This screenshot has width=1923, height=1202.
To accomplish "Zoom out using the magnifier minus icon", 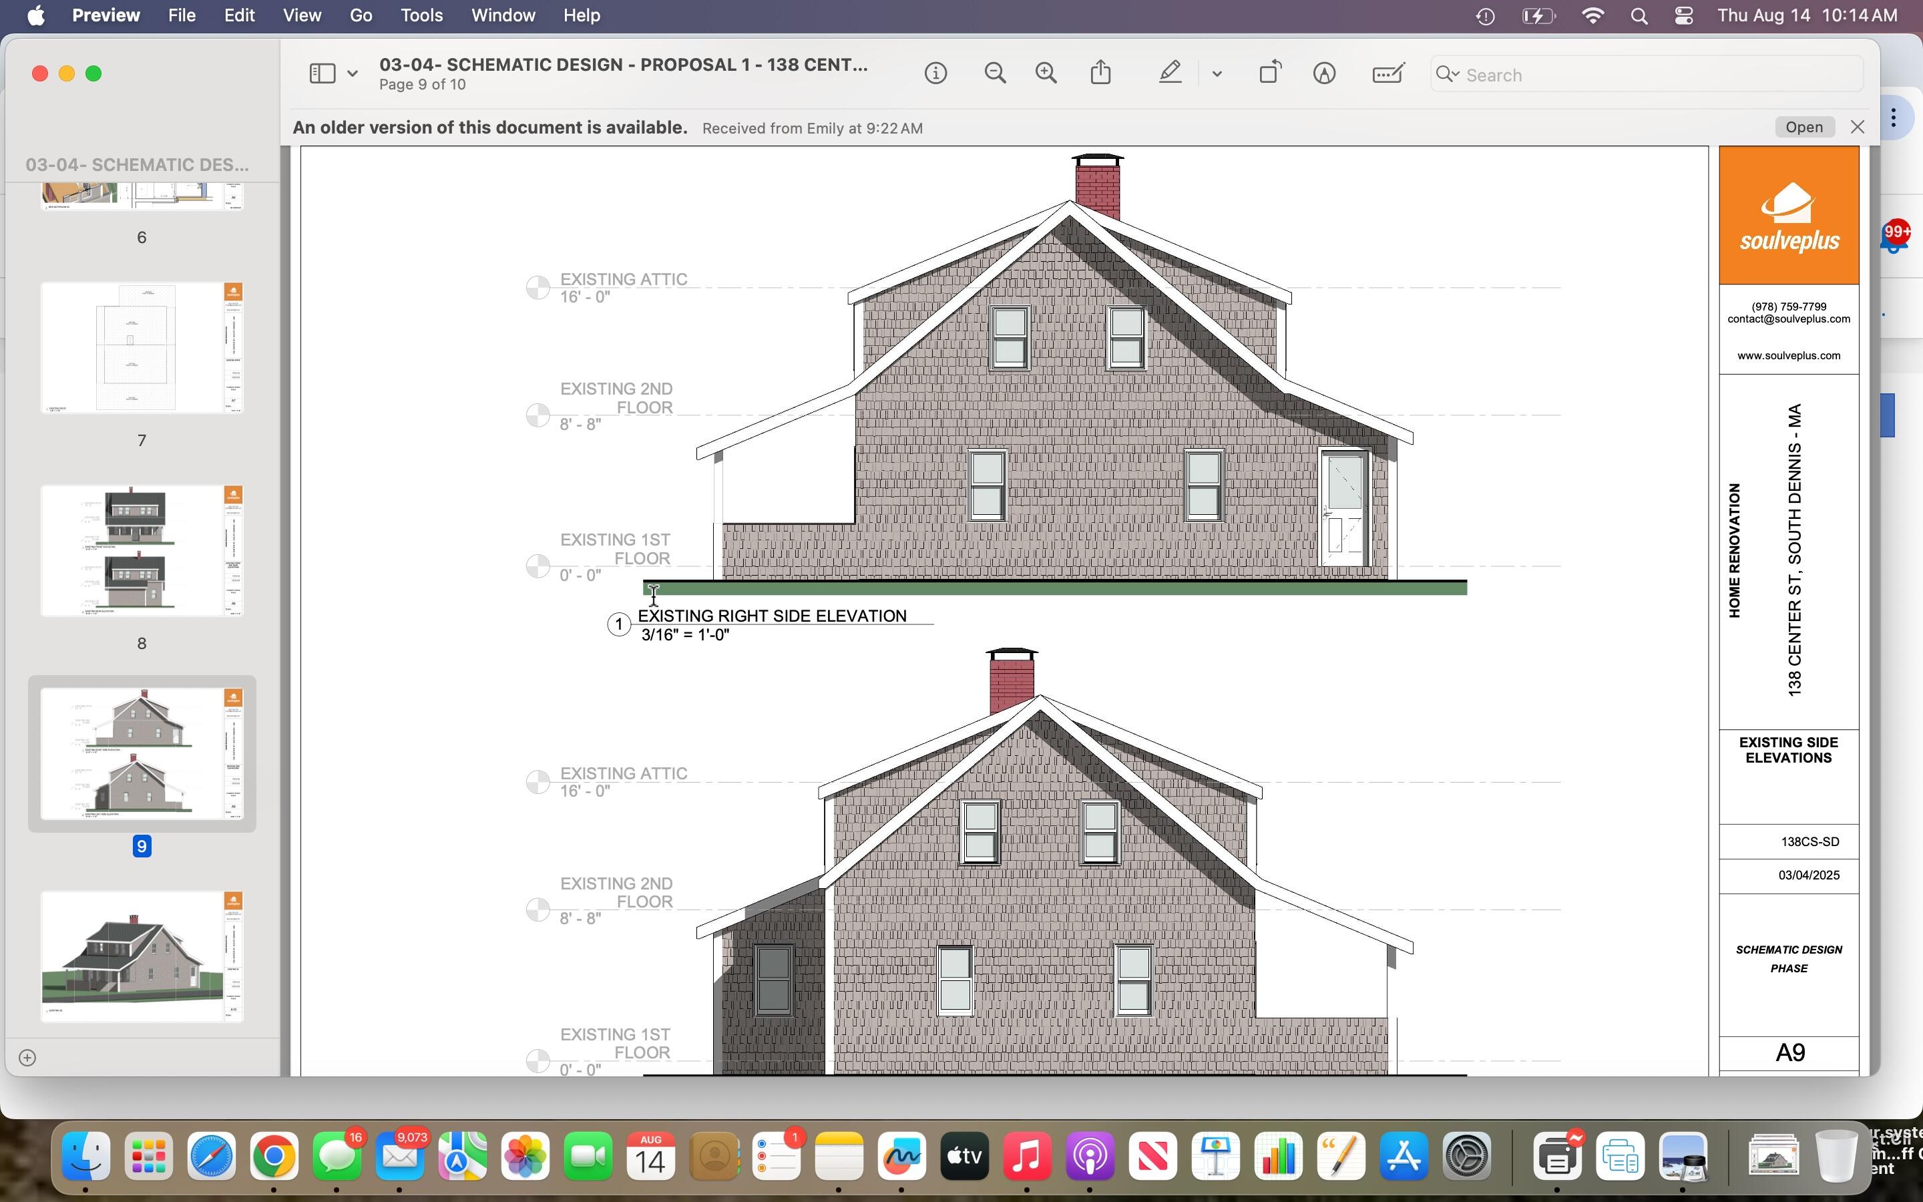I will [995, 74].
